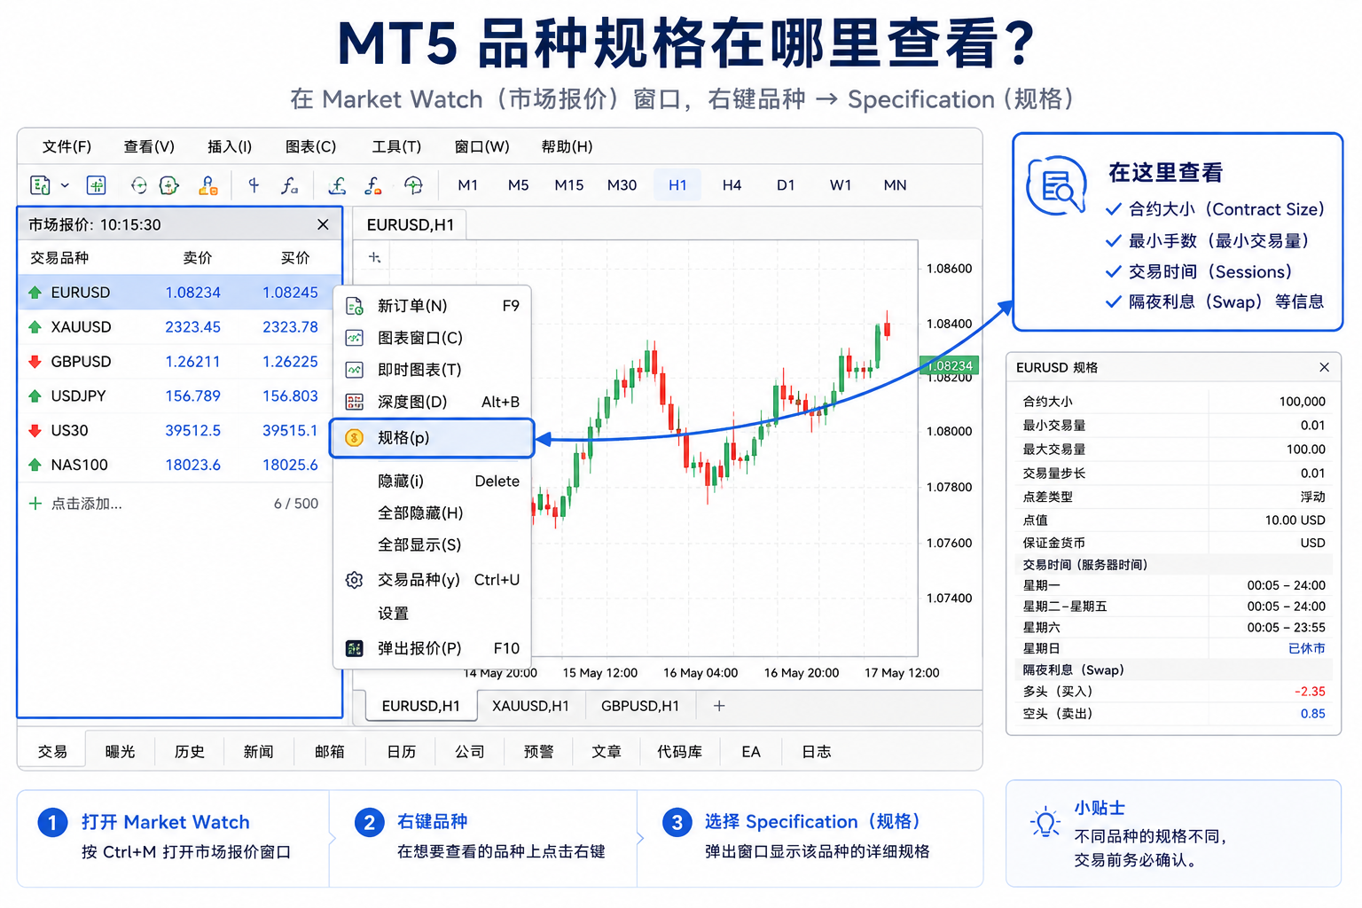Viewport: 1362px width, 908px height.
Task: Choose 规格(p) in the context menu
Action: pos(432,438)
